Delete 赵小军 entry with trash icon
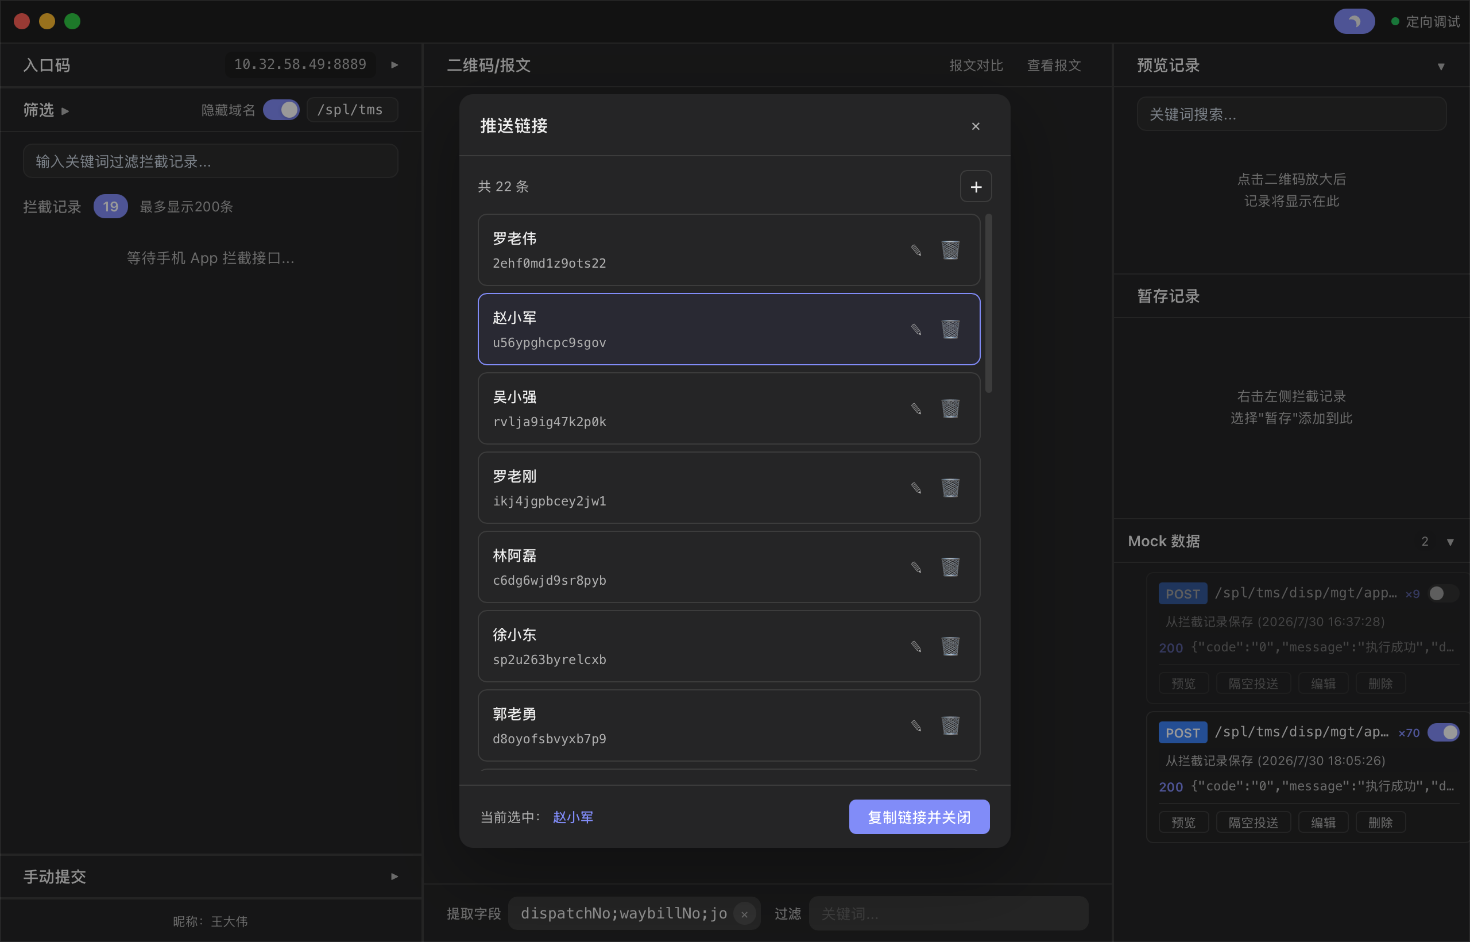 click(x=950, y=330)
